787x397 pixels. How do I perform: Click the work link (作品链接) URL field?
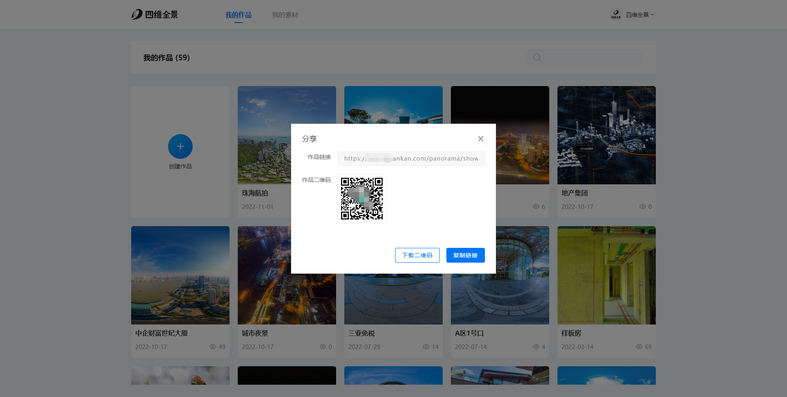(x=411, y=159)
